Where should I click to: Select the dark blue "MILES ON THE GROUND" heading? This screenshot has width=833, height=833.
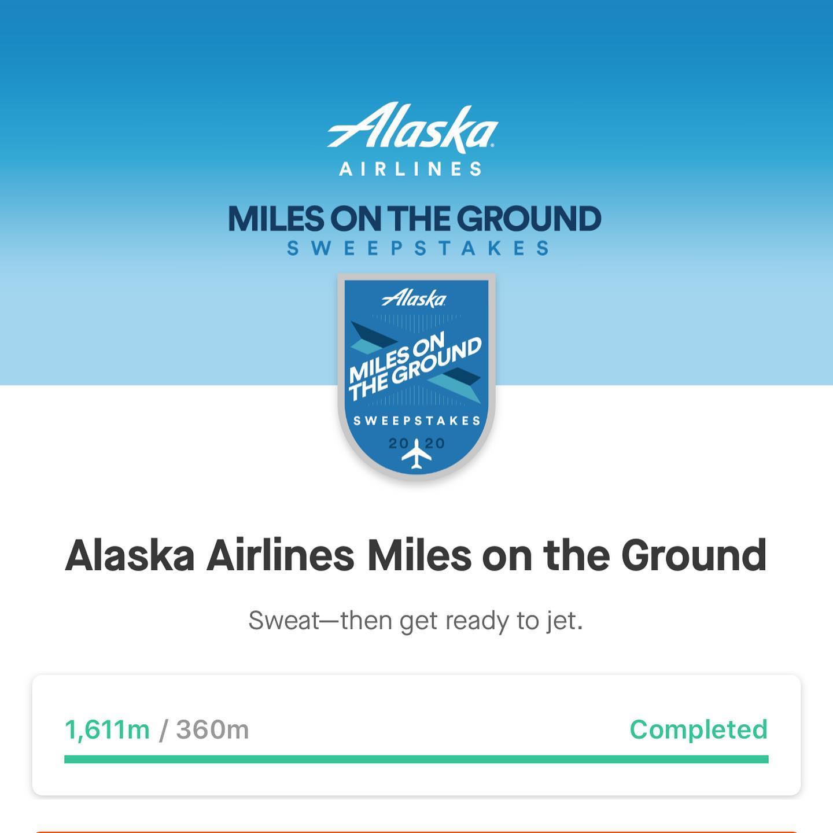[415, 219]
